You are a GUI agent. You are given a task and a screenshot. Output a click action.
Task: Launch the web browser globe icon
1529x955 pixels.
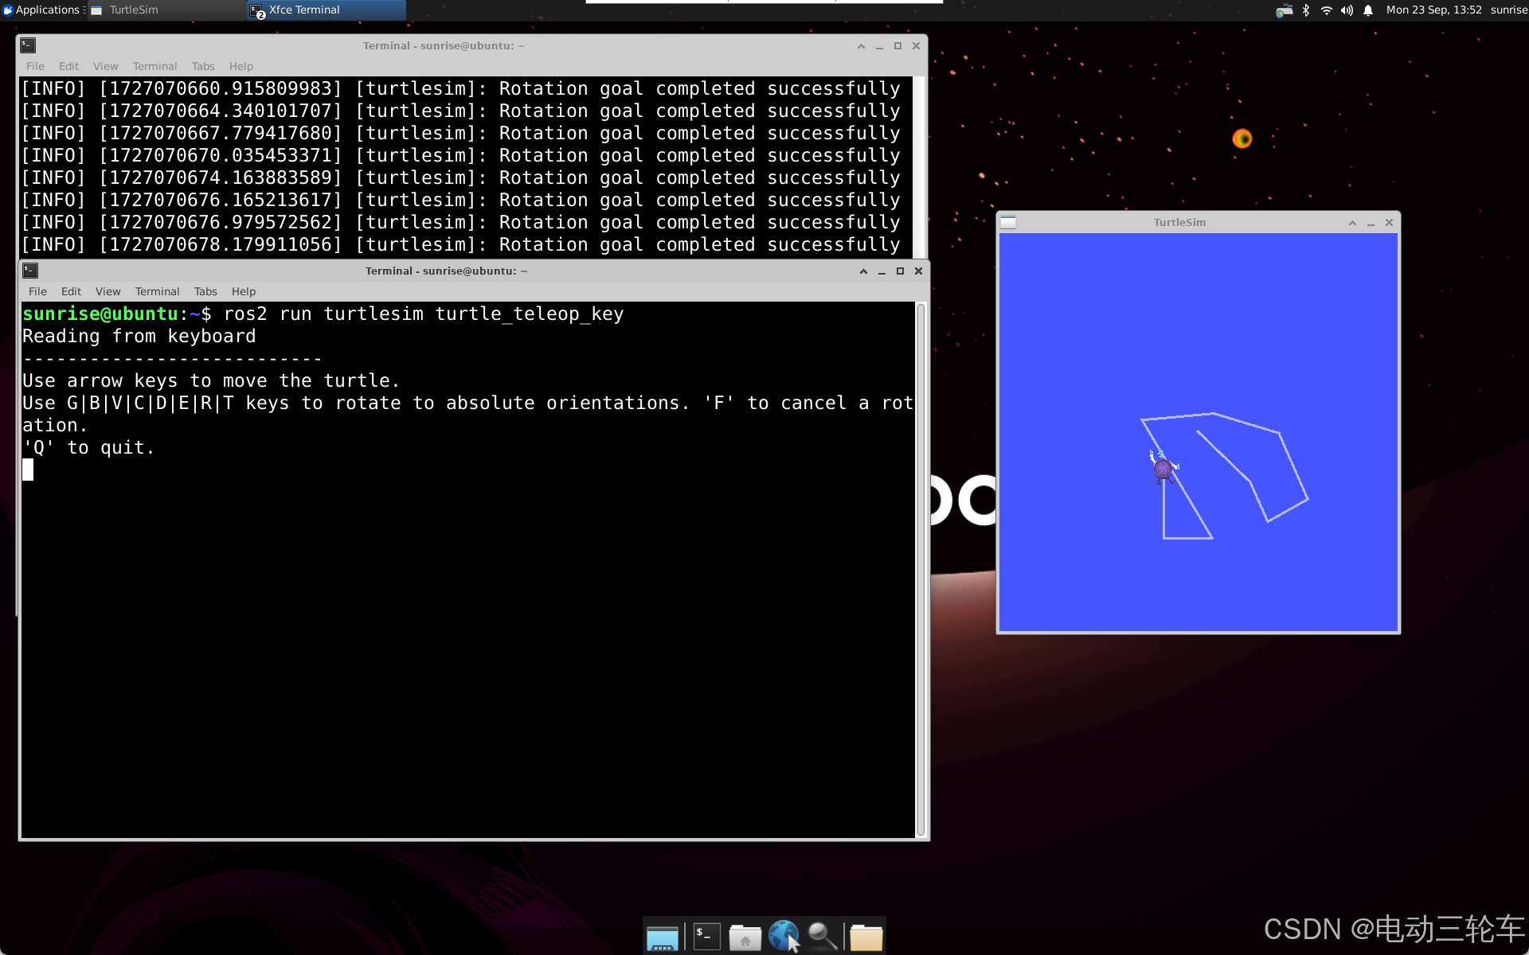tap(784, 937)
